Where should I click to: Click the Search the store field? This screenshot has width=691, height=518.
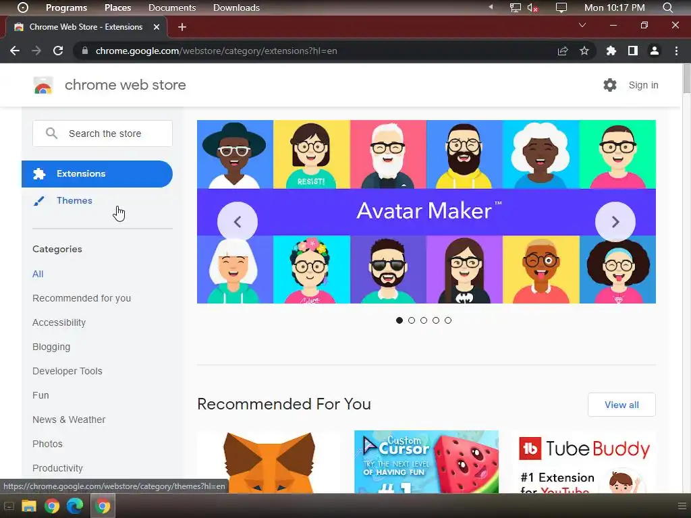pos(103,134)
